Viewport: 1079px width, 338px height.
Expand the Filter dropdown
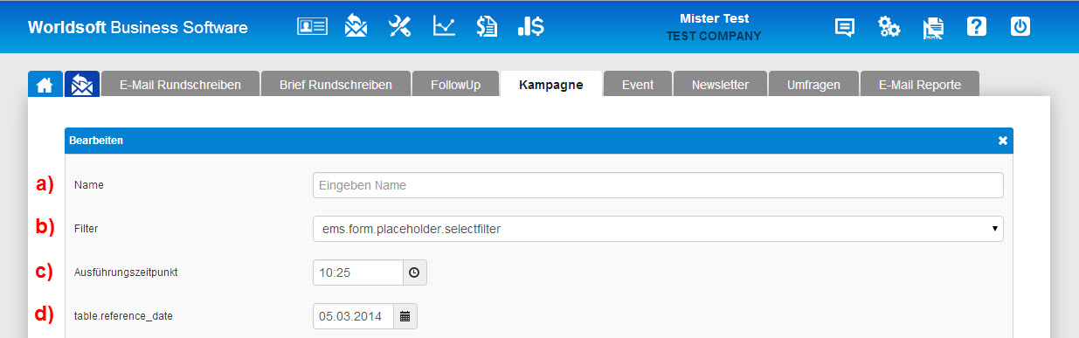658,229
